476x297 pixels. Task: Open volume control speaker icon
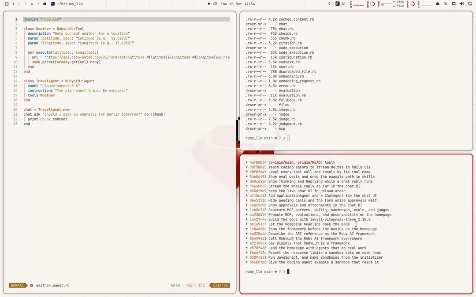(x=462, y=4)
